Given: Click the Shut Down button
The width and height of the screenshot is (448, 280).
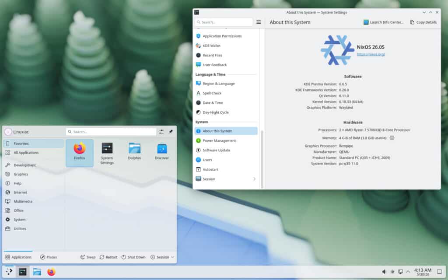Looking at the screenshot, I should pyautogui.click(x=133, y=257).
